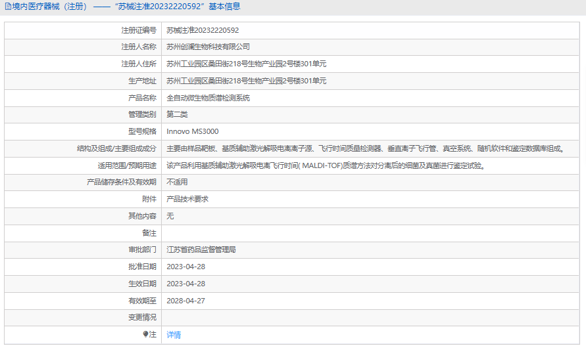Select registration number value 苏械注准20232220592 in table
Viewport: 586px width, 346px height.
203,30
